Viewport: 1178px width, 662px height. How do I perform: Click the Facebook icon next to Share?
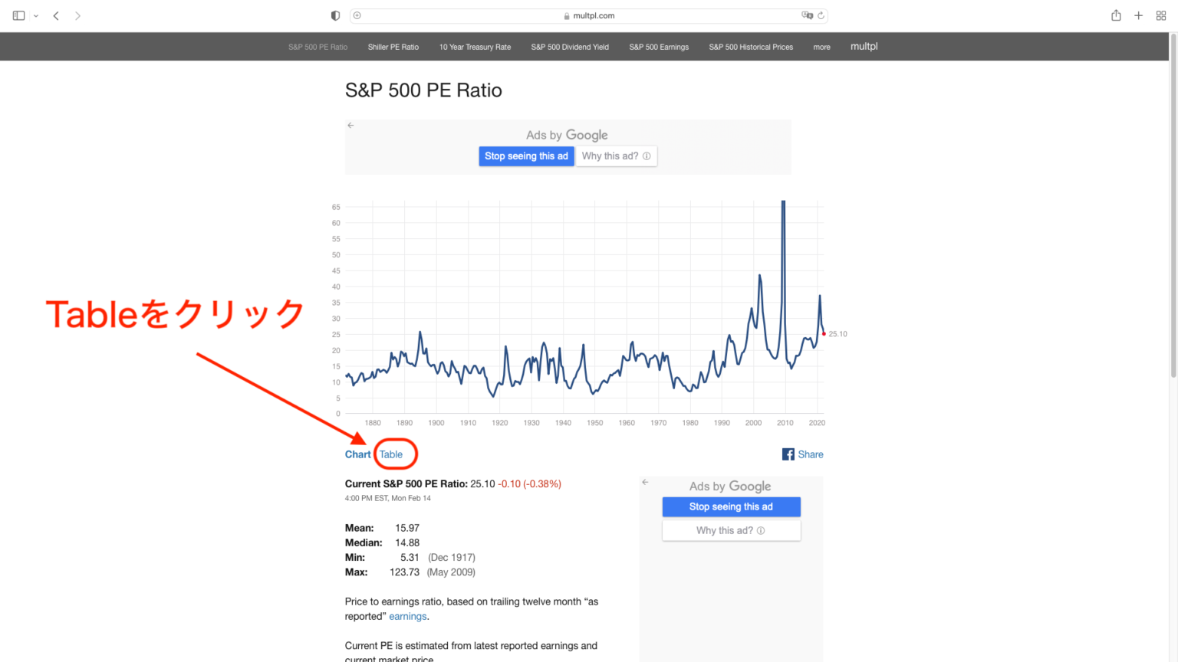(788, 454)
